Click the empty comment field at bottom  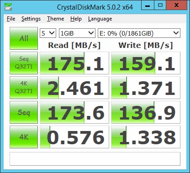pyautogui.click(x=95, y=159)
